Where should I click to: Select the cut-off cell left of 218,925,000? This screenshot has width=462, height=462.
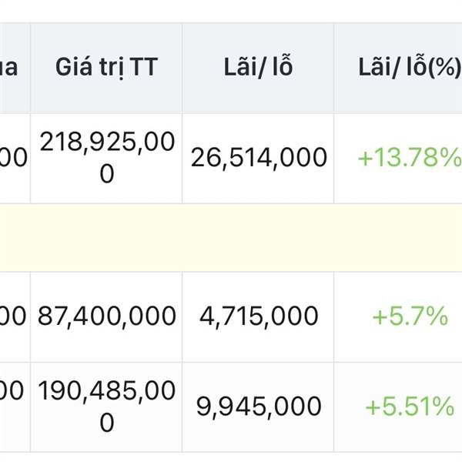tap(15, 158)
